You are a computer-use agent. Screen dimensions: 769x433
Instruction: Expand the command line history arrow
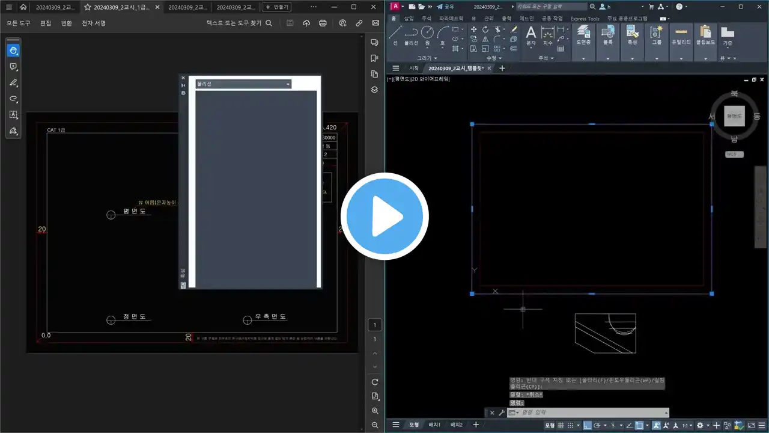(666, 413)
